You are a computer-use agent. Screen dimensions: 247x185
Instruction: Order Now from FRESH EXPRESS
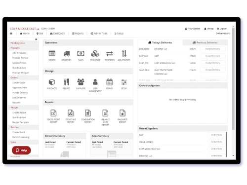216,142
